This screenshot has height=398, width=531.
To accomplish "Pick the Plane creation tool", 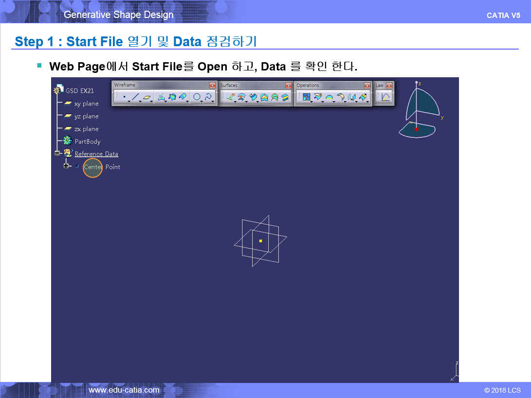I will pos(146,97).
